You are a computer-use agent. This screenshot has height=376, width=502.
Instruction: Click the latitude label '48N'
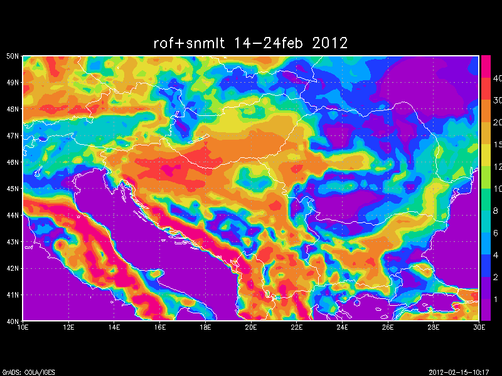pos(13,109)
